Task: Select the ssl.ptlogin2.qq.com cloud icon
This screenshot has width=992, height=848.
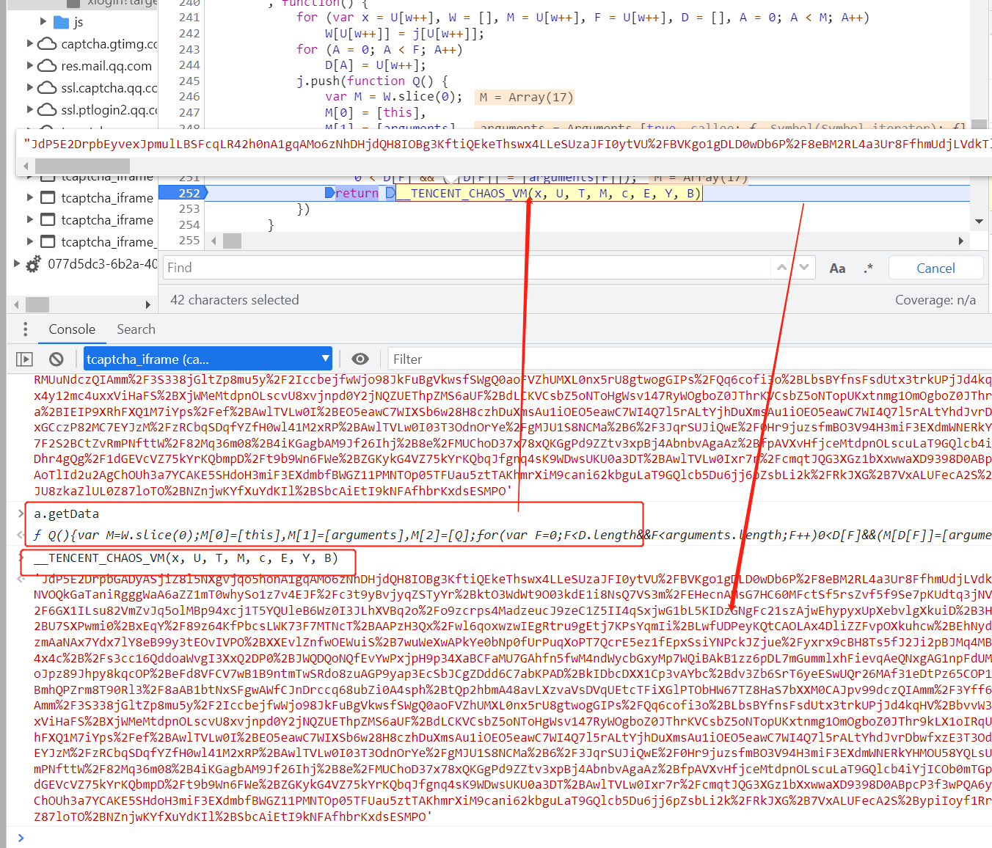Action: tap(47, 110)
